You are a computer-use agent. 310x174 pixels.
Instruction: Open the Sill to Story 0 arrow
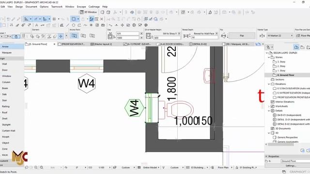[x=179, y=33]
